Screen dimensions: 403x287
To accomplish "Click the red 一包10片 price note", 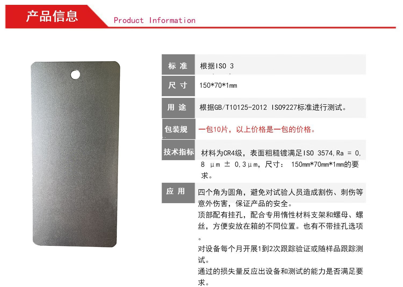I will click(x=257, y=130).
